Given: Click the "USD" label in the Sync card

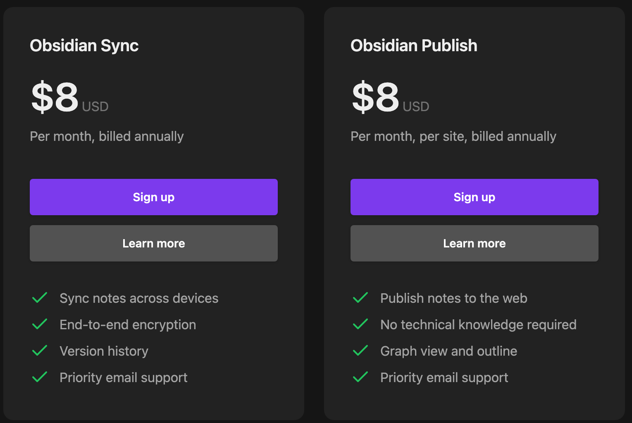Looking at the screenshot, I should (x=95, y=106).
